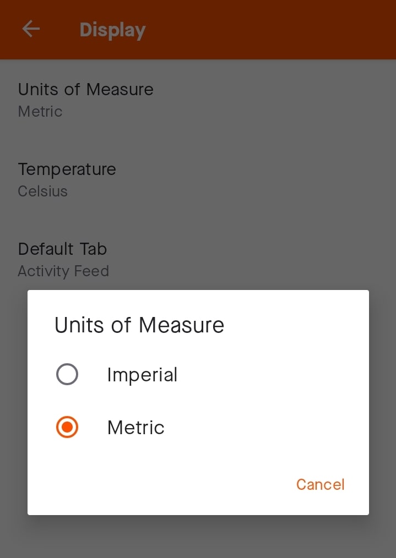
Task: Click the dialog title Units of Measure
Action: (x=139, y=325)
